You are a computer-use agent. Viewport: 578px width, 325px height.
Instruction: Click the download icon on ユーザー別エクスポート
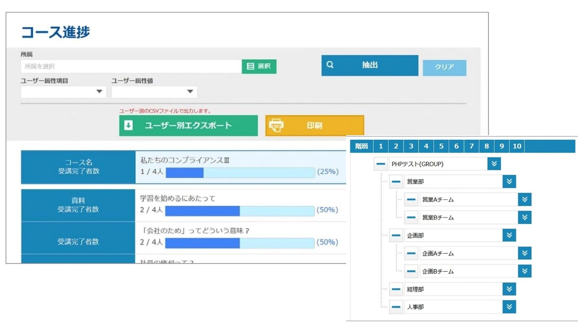(128, 125)
